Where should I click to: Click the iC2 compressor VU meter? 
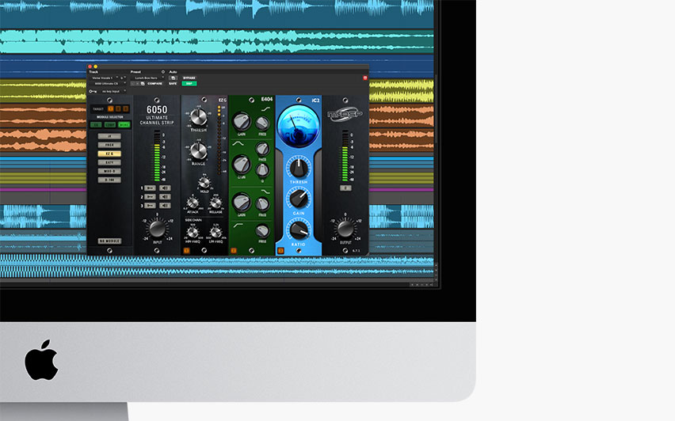pyautogui.click(x=299, y=126)
